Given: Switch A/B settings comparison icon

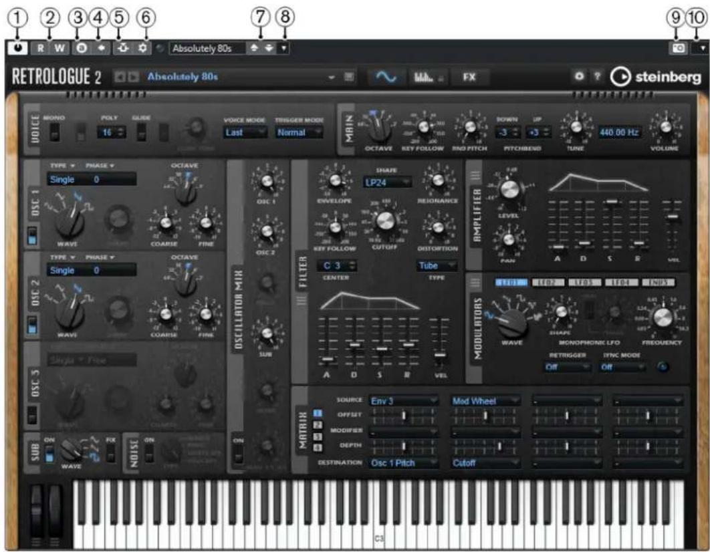Looking at the screenshot, I should 82,48.
